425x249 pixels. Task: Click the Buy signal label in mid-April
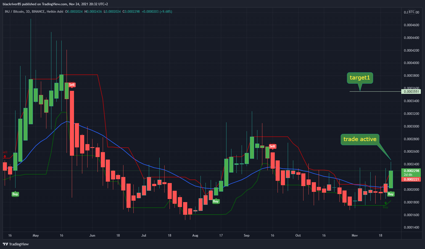15,194
